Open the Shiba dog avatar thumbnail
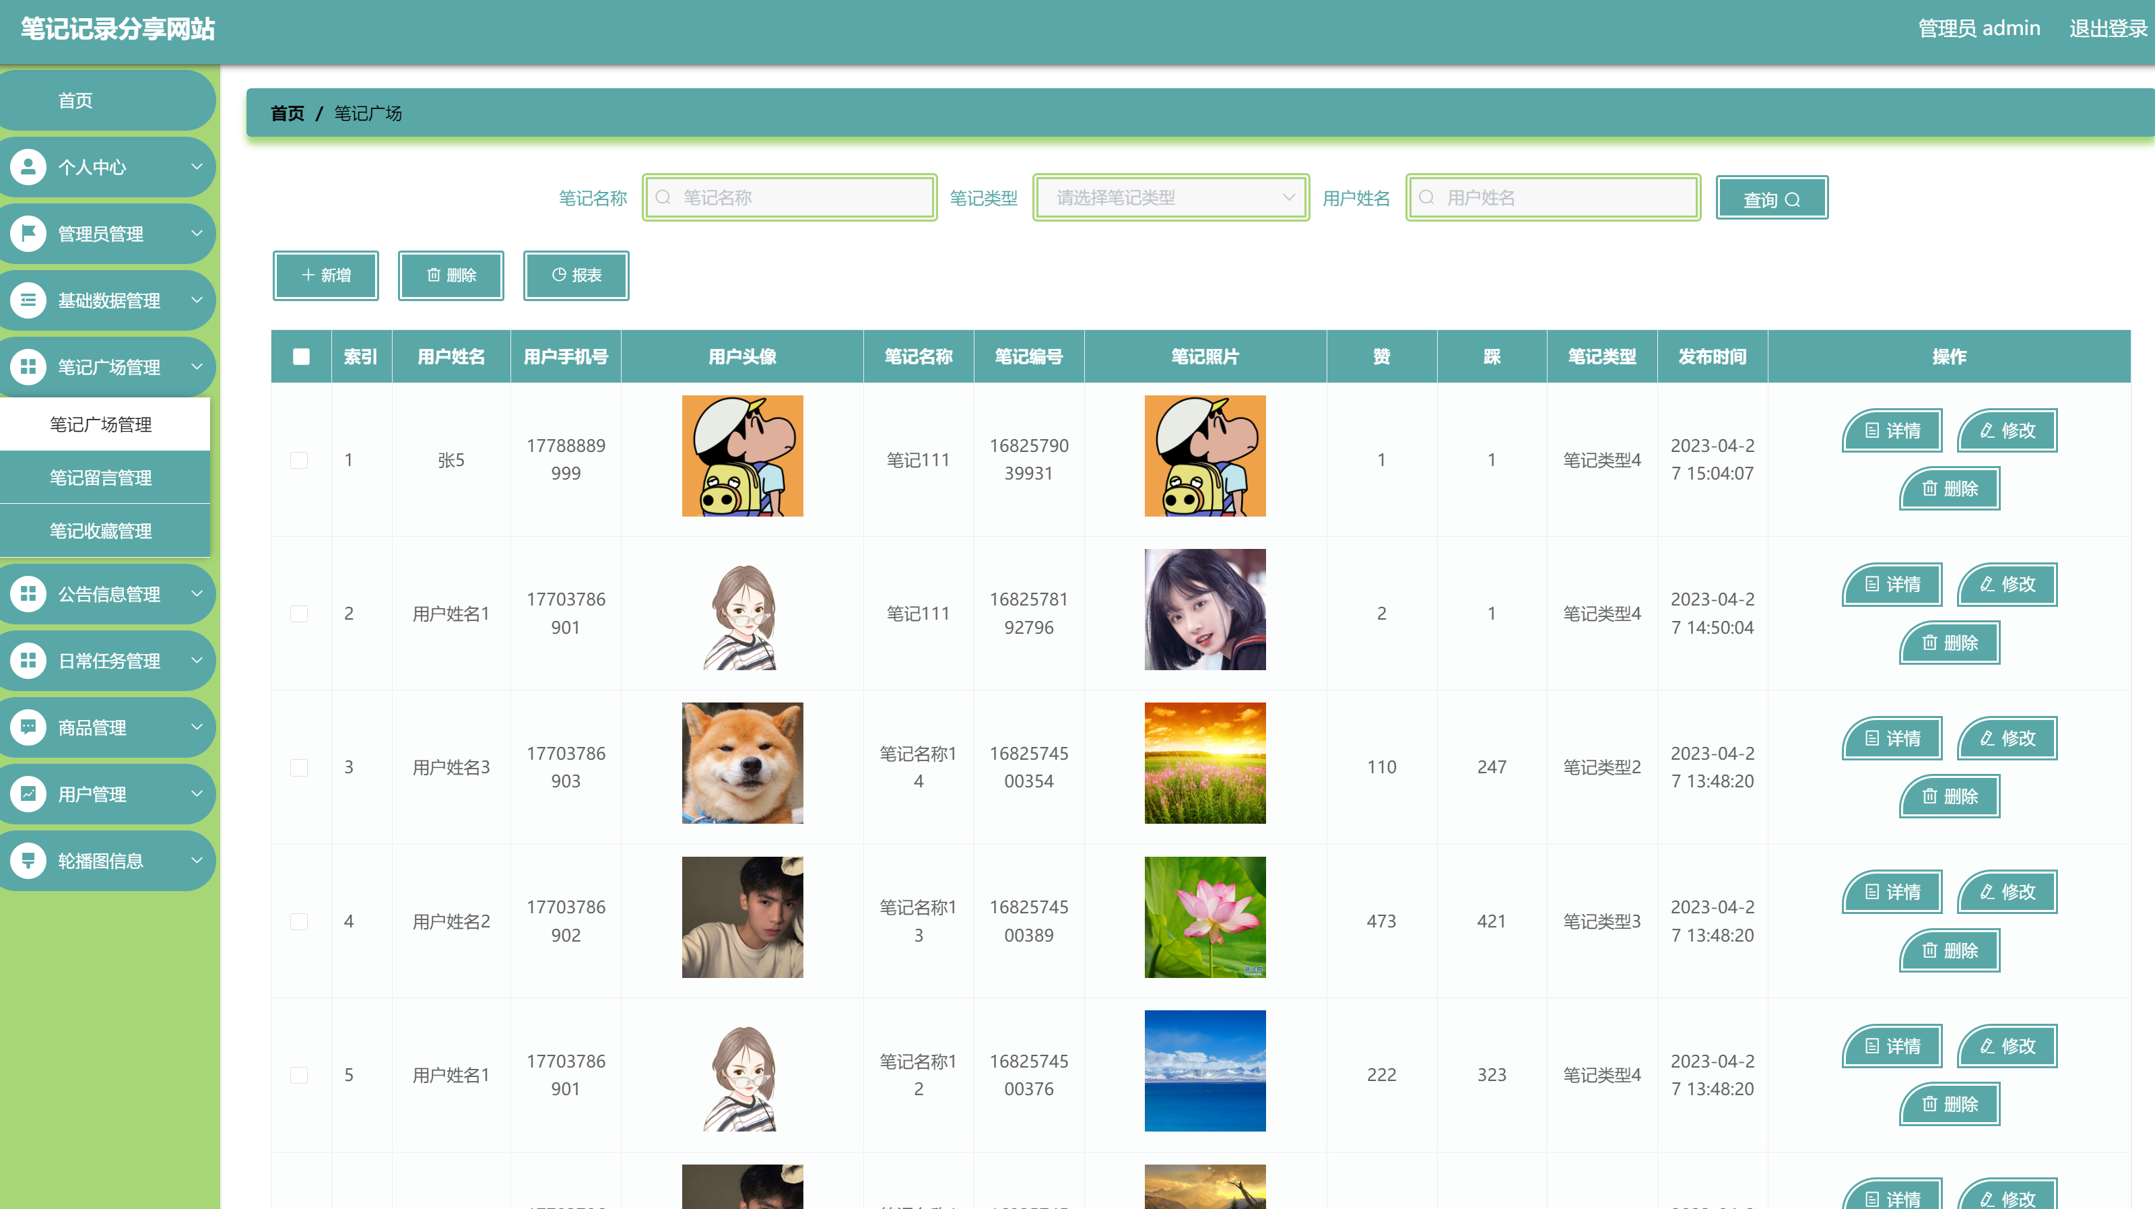This screenshot has width=2155, height=1209. (742, 763)
